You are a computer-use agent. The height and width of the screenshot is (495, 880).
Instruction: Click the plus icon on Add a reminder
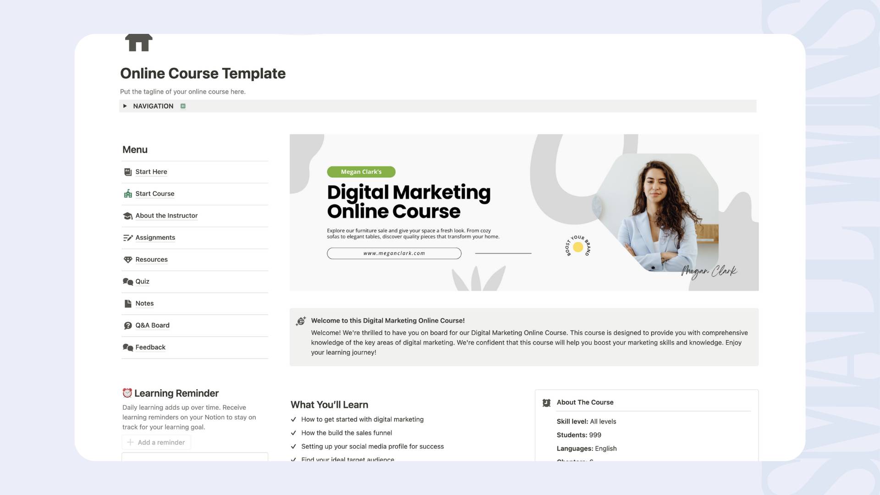click(130, 442)
